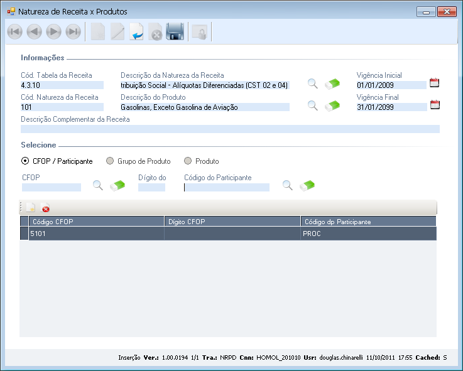This screenshot has width=463, height=371.
Task: Select the Produto radio option
Action: pyautogui.click(x=188, y=161)
